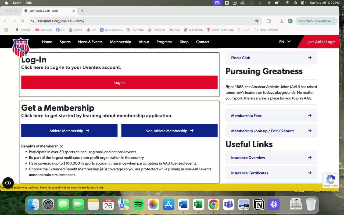Screen dimensions: 344x215
Task: Open Chrome three-dot menu
Action: click(x=334, y=21)
